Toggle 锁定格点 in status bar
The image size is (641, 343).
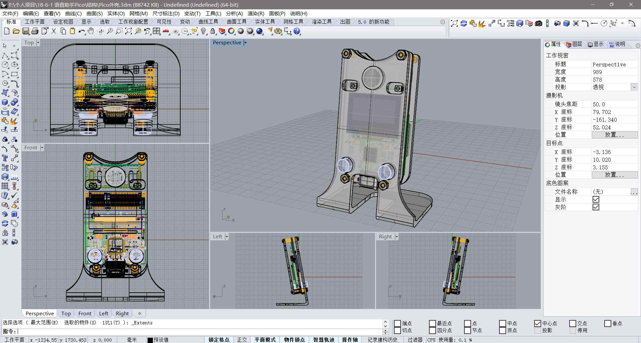coord(219,340)
